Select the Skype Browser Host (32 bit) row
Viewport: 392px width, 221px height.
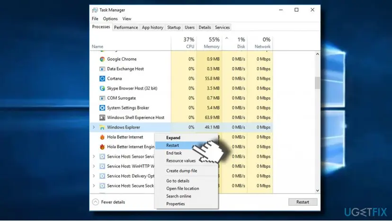tap(181, 88)
